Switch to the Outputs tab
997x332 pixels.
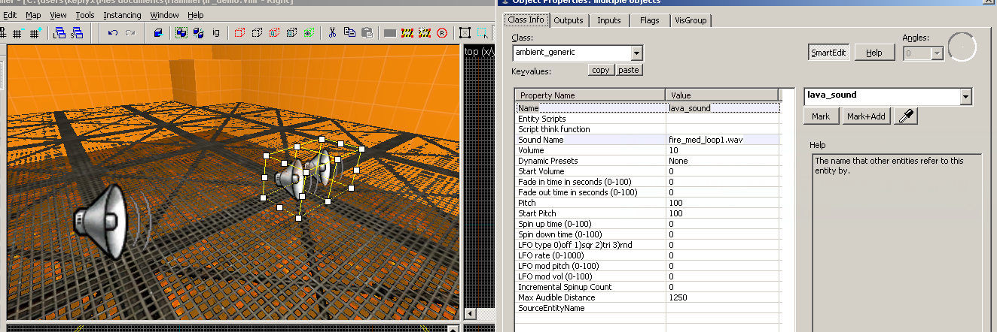569,20
